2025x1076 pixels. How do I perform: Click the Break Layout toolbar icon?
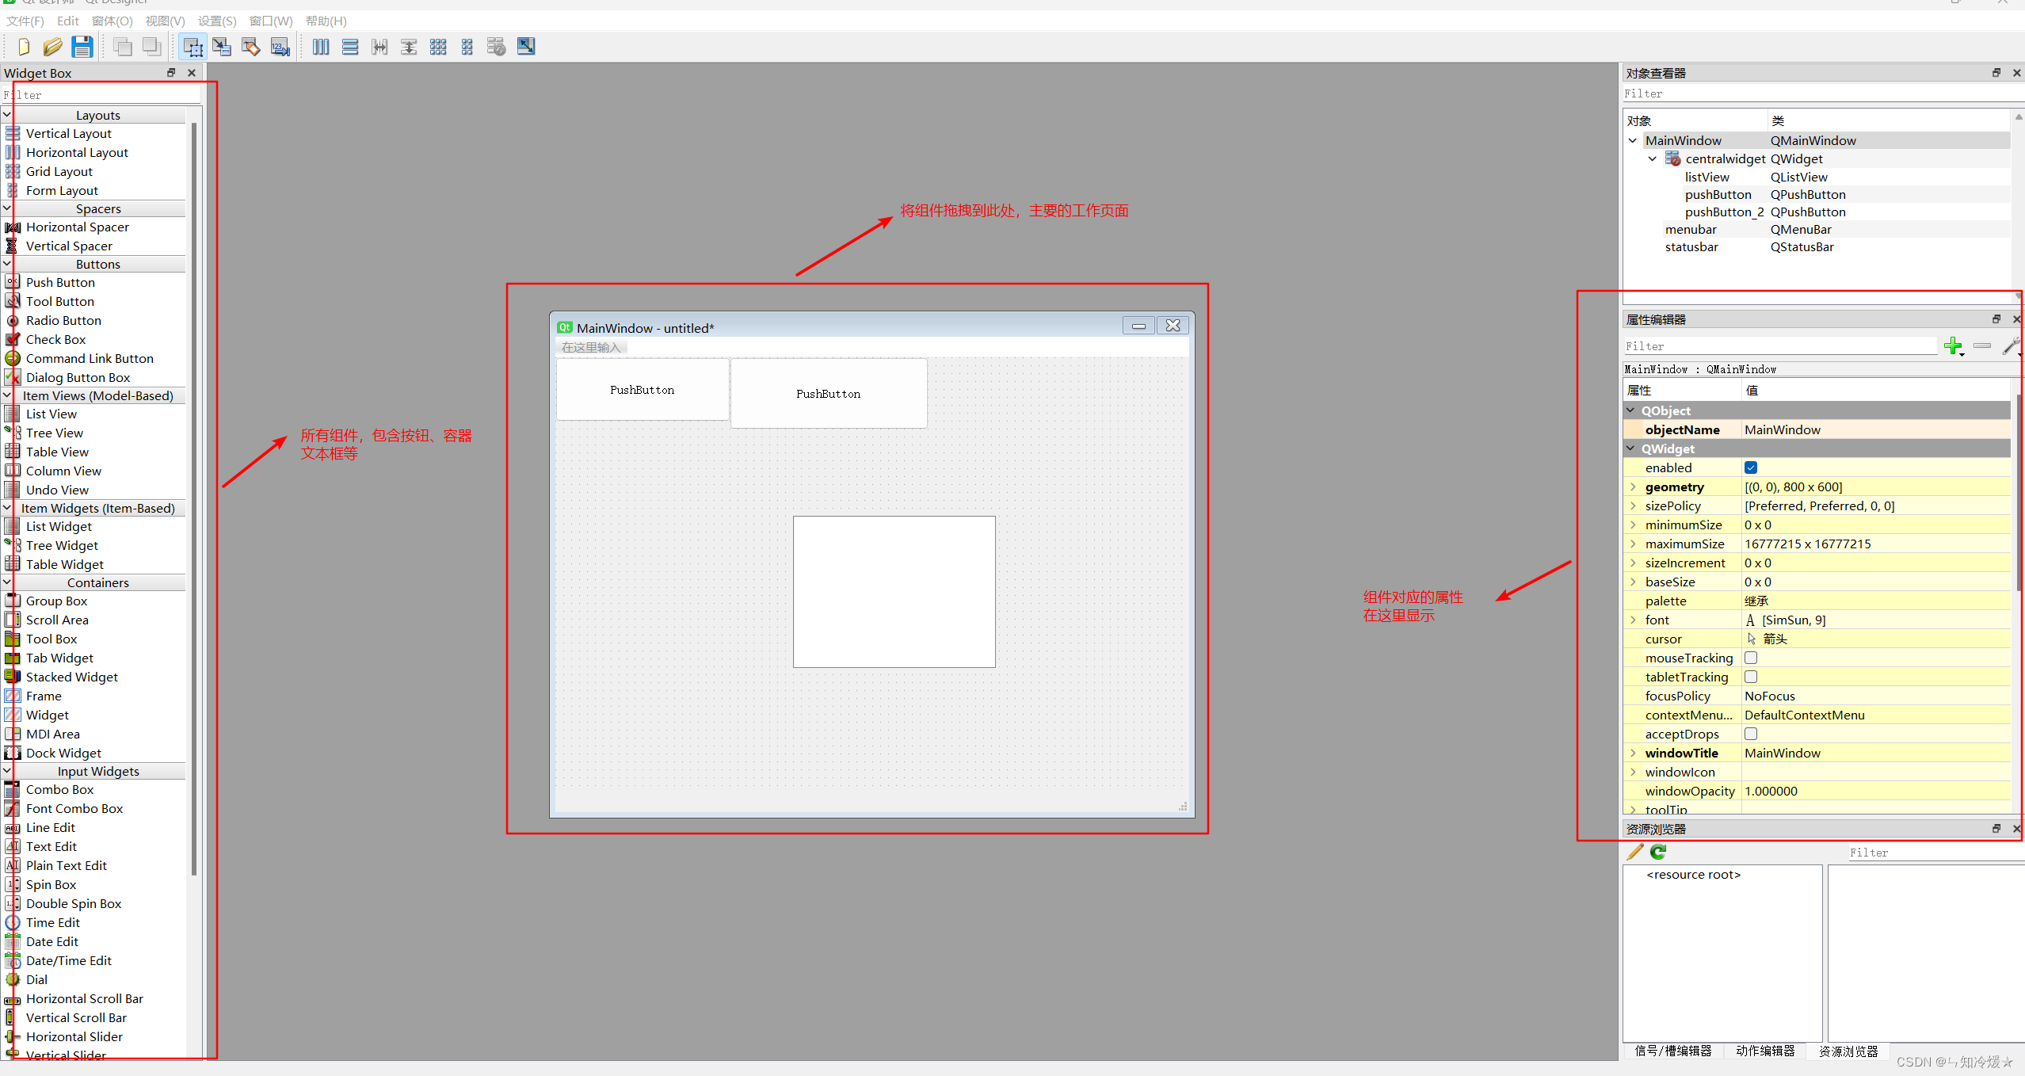497,47
